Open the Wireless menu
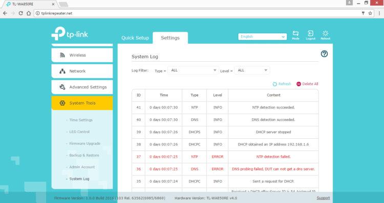Viewport: 384px width, 203px height. (x=82, y=55)
